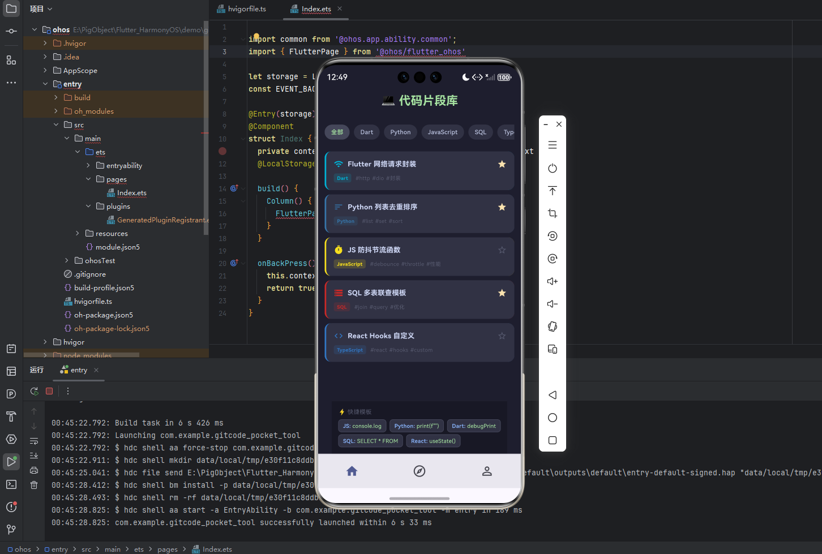This screenshot has width=822, height=554.
Task: Open emulator hamburger menu
Action: [x=553, y=145]
